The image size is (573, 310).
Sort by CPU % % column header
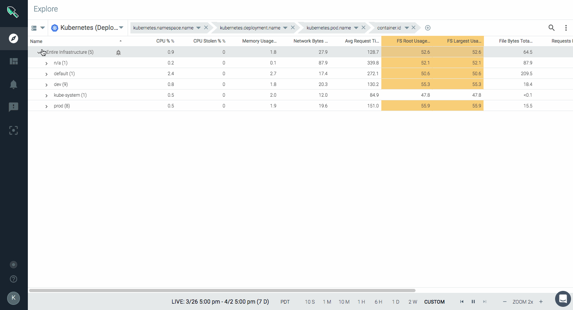click(165, 41)
